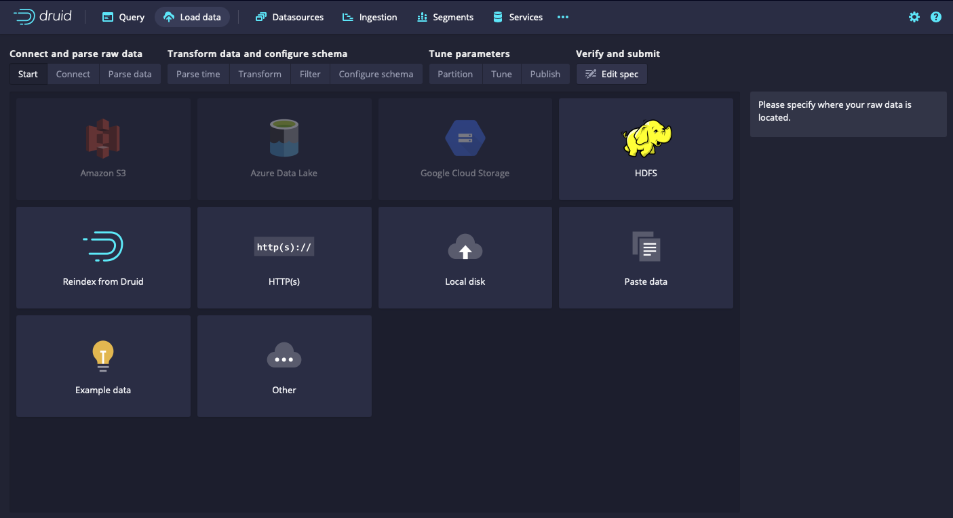The image size is (953, 518).
Task: Click the Edit spec button
Action: click(x=612, y=74)
